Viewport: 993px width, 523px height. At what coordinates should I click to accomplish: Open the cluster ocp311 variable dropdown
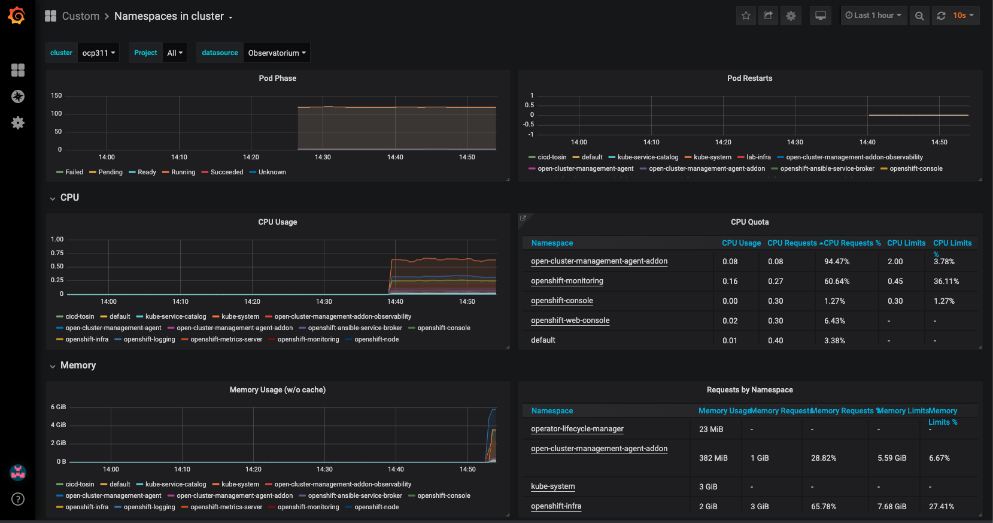[99, 53]
